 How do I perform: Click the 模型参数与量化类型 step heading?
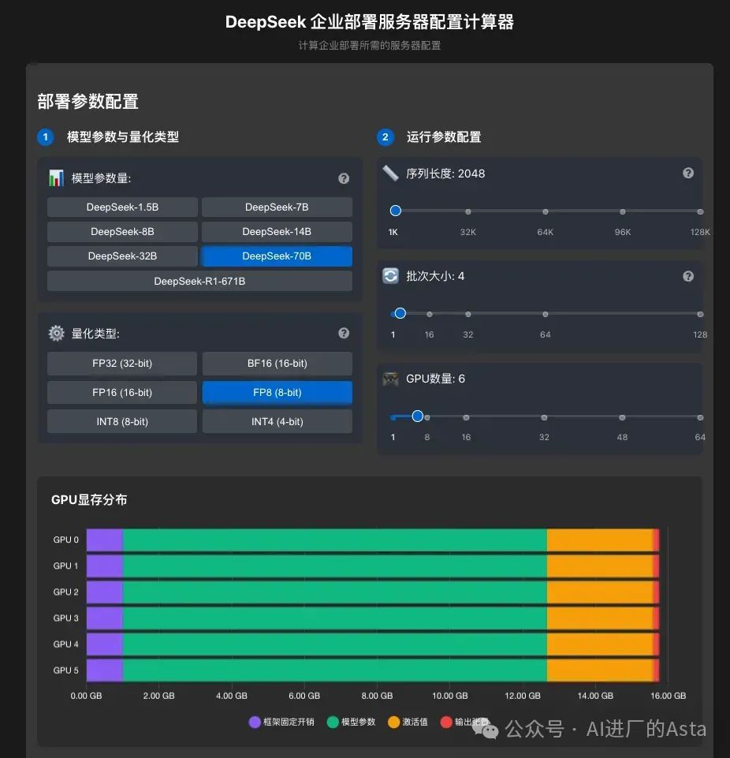point(123,136)
